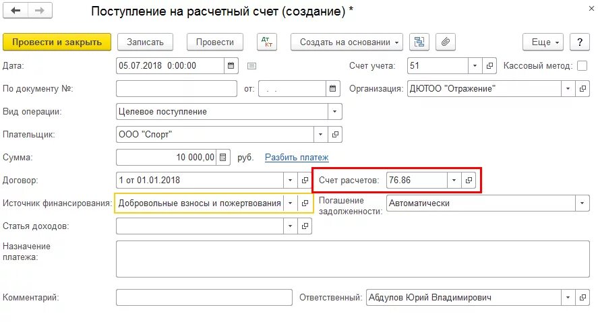Viewport: 598px width, 322px height.
Task: Show Дт/Кт postings icon
Action: 267,42
